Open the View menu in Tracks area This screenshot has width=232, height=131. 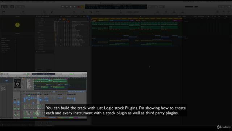(x=76, y=16)
